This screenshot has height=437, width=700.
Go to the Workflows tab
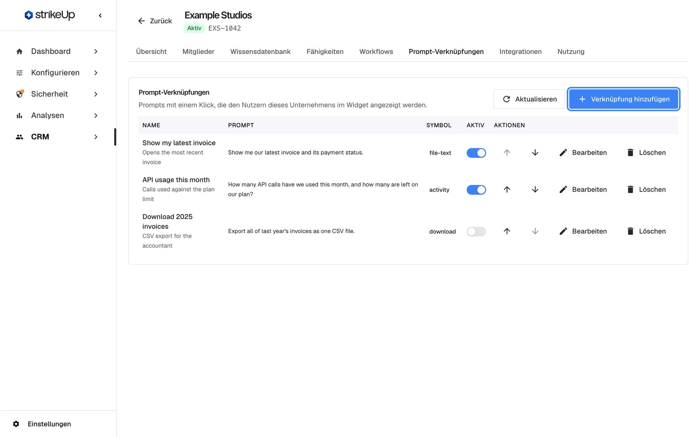376,52
